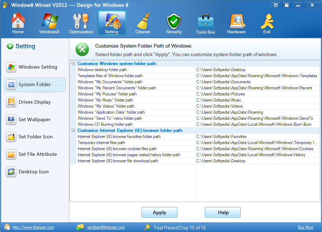Click the Exit running figure icon
Image resolution: width=322 pixels, height=232 pixels.
coord(267,21)
